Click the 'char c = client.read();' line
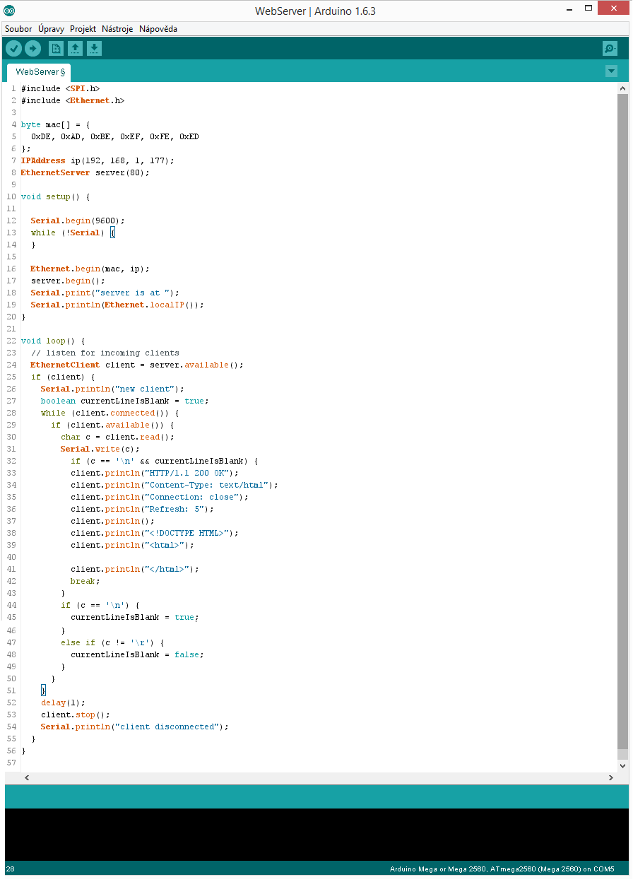Image resolution: width=633 pixels, height=882 pixels. [117, 437]
